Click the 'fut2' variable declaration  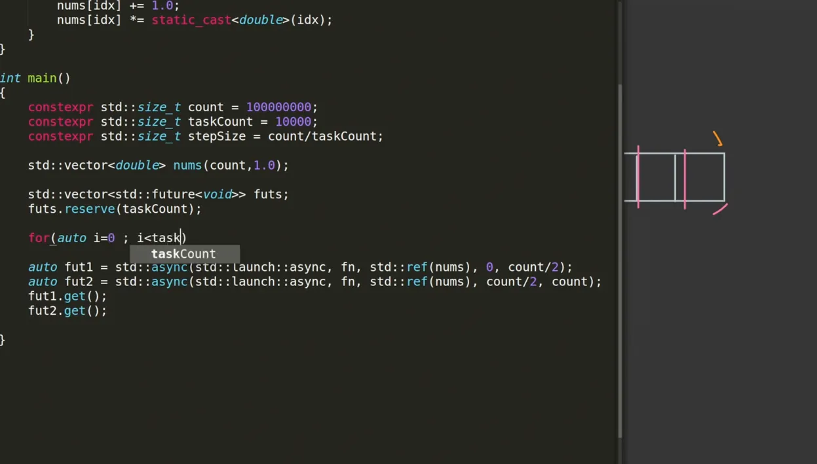79,281
